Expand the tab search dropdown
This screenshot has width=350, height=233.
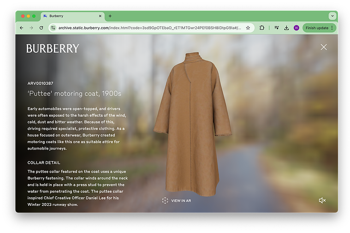click(332, 16)
